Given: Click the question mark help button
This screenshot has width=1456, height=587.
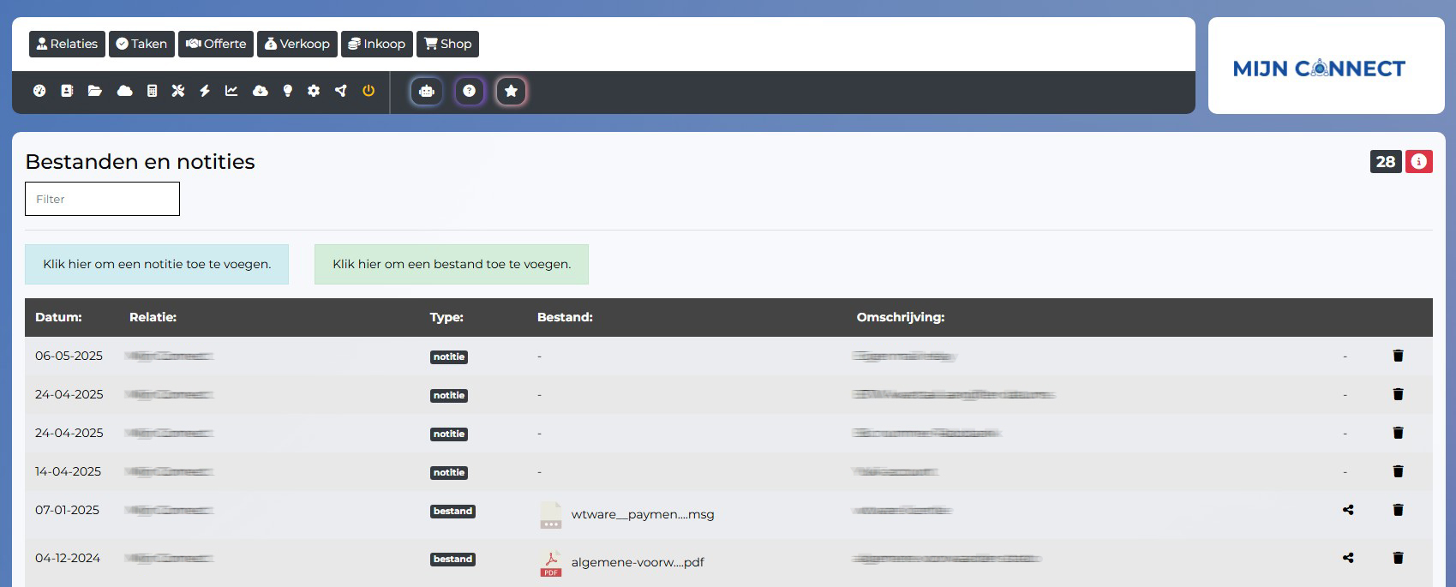Looking at the screenshot, I should tap(469, 92).
